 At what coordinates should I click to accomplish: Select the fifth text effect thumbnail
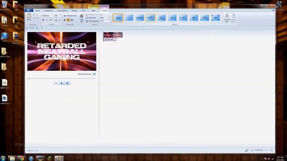(x=161, y=18)
